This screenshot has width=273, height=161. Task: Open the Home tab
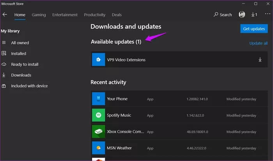(20, 15)
